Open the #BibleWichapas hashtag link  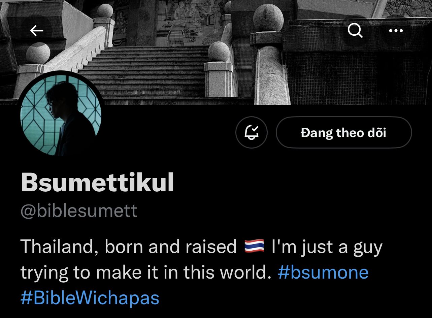click(x=90, y=298)
